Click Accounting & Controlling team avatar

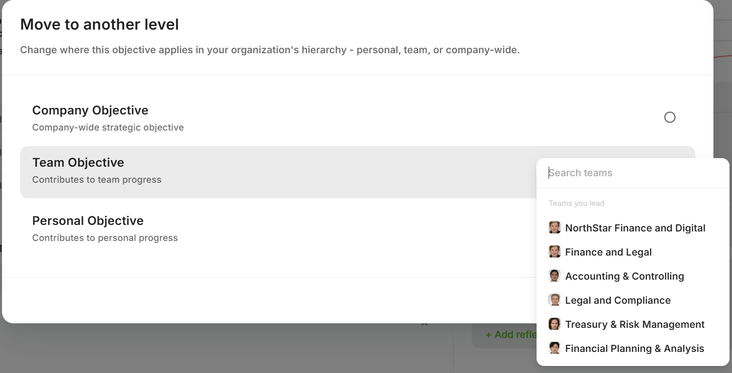(x=555, y=276)
